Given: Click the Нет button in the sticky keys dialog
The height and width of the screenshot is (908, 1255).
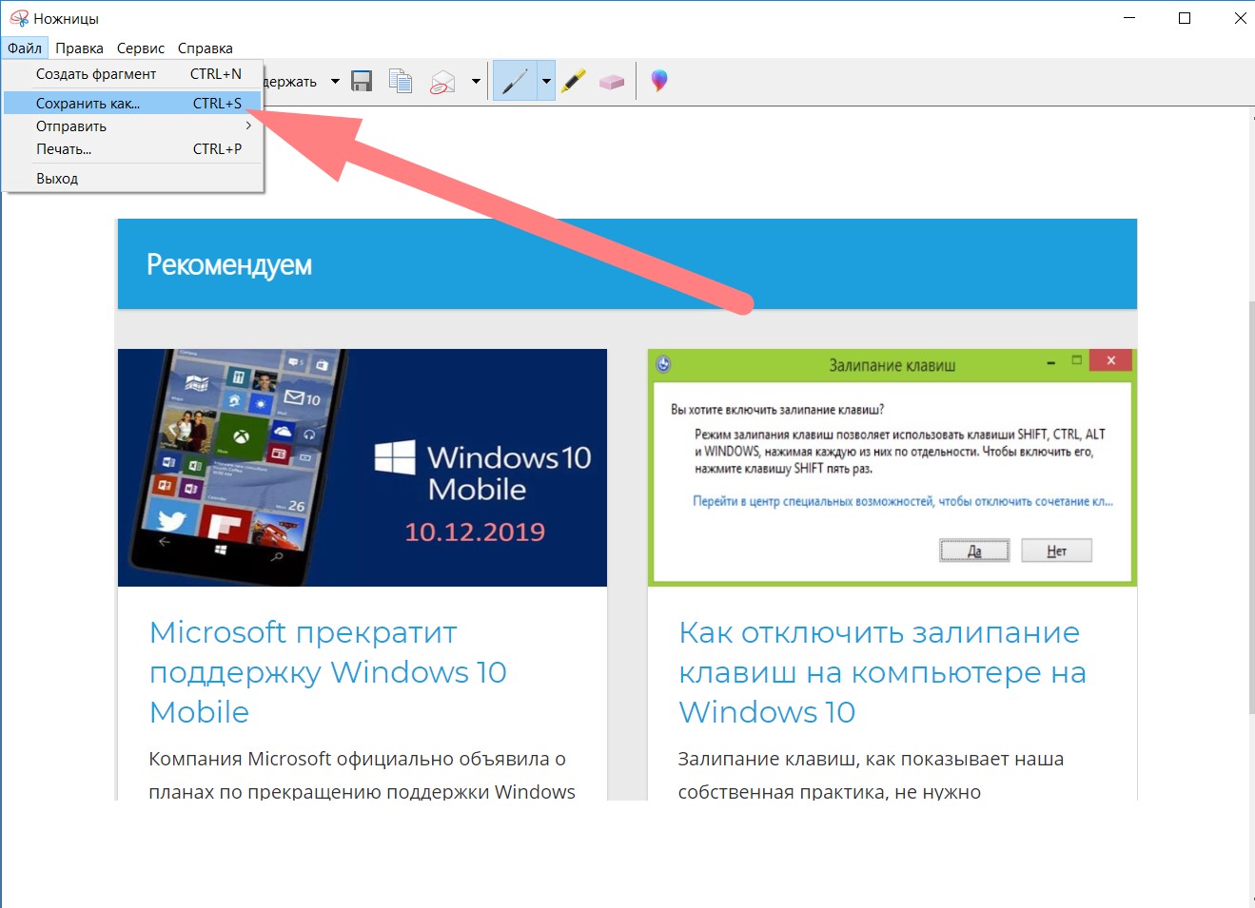Looking at the screenshot, I should tap(1056, 551).
